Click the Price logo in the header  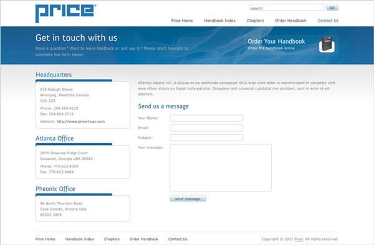pyautogui.click(x=65, y=14)
